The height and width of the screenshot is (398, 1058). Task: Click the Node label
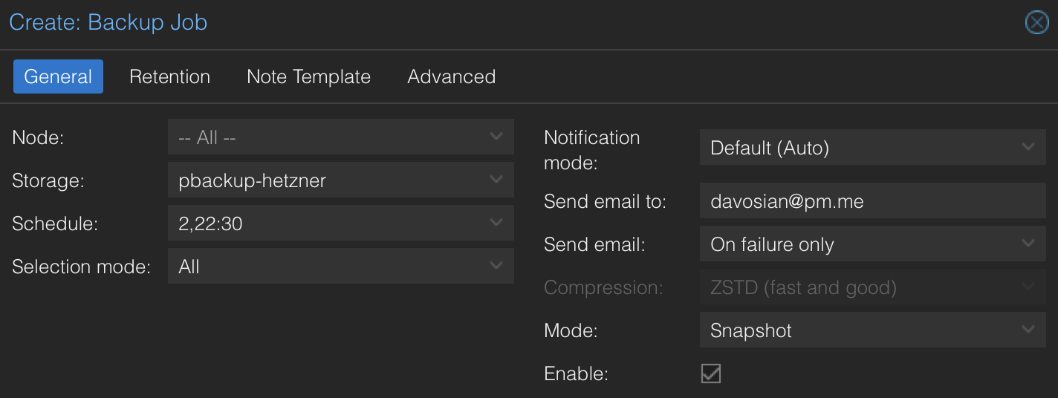pos(37,137)
